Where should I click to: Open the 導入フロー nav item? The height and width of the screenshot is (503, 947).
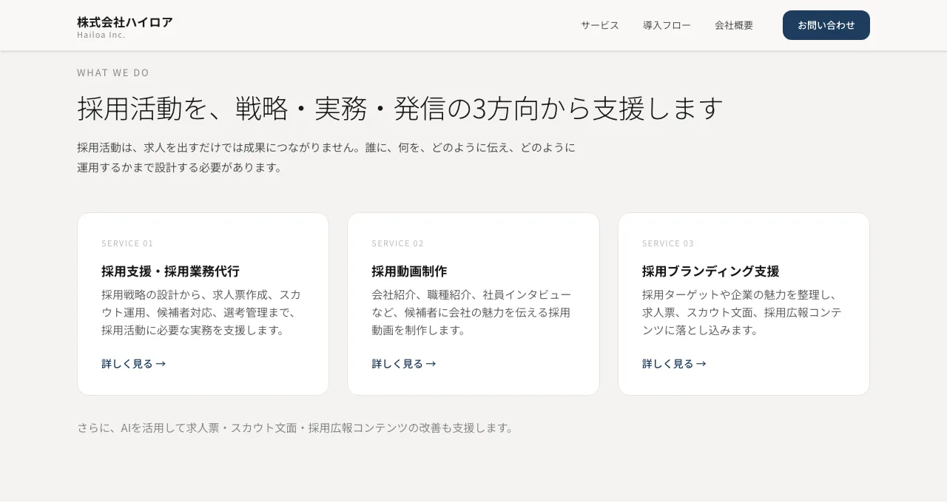coord(667,25)
